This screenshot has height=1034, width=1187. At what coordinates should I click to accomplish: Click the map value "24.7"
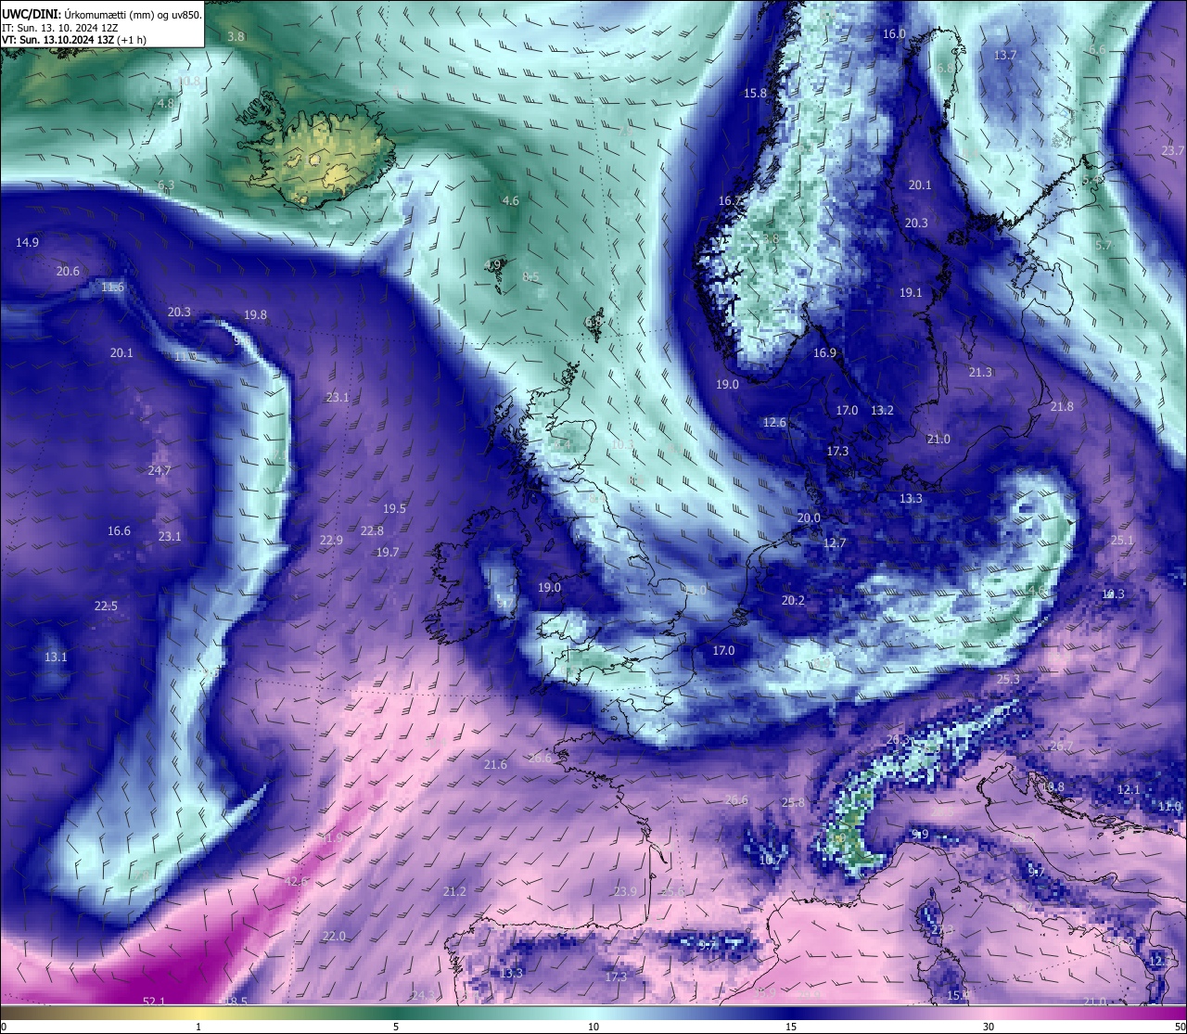pyautogui.click(x=159, y=470)
